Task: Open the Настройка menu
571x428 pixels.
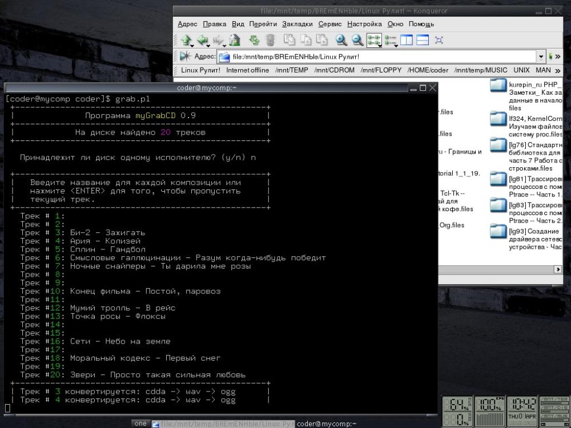Action: tap(364, 24)
